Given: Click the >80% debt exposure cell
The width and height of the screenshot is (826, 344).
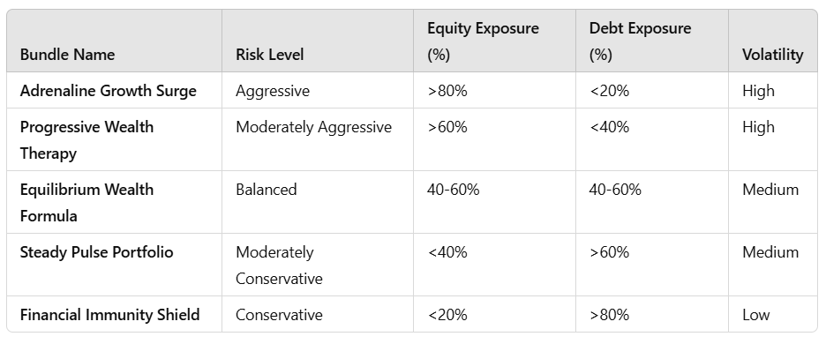Looking at the screenshot, I should [x=609, y=315].
